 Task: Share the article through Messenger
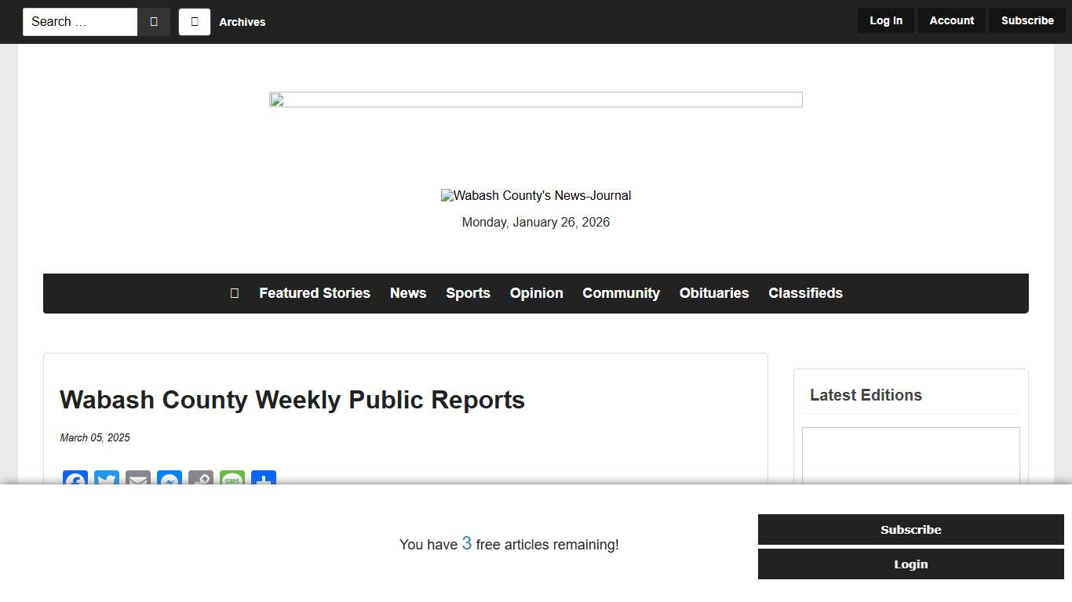tap(169, 480)
